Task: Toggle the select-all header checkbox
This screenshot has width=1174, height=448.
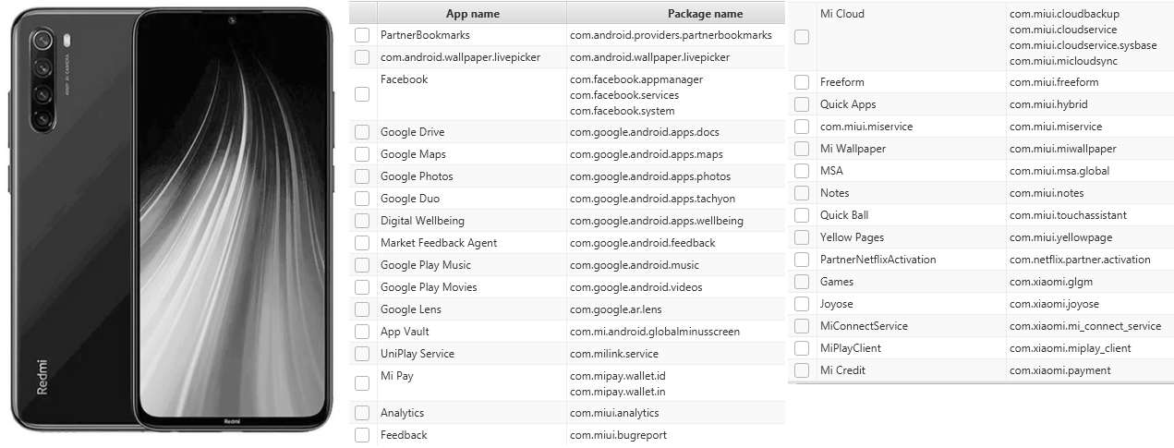Action: point(364,13)
